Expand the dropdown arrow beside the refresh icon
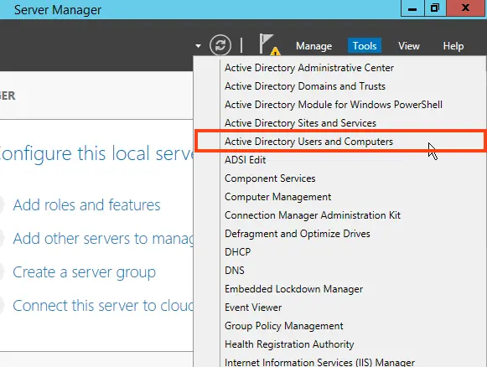The height and width of the screenshot is (367, 487). coord(198,46)
